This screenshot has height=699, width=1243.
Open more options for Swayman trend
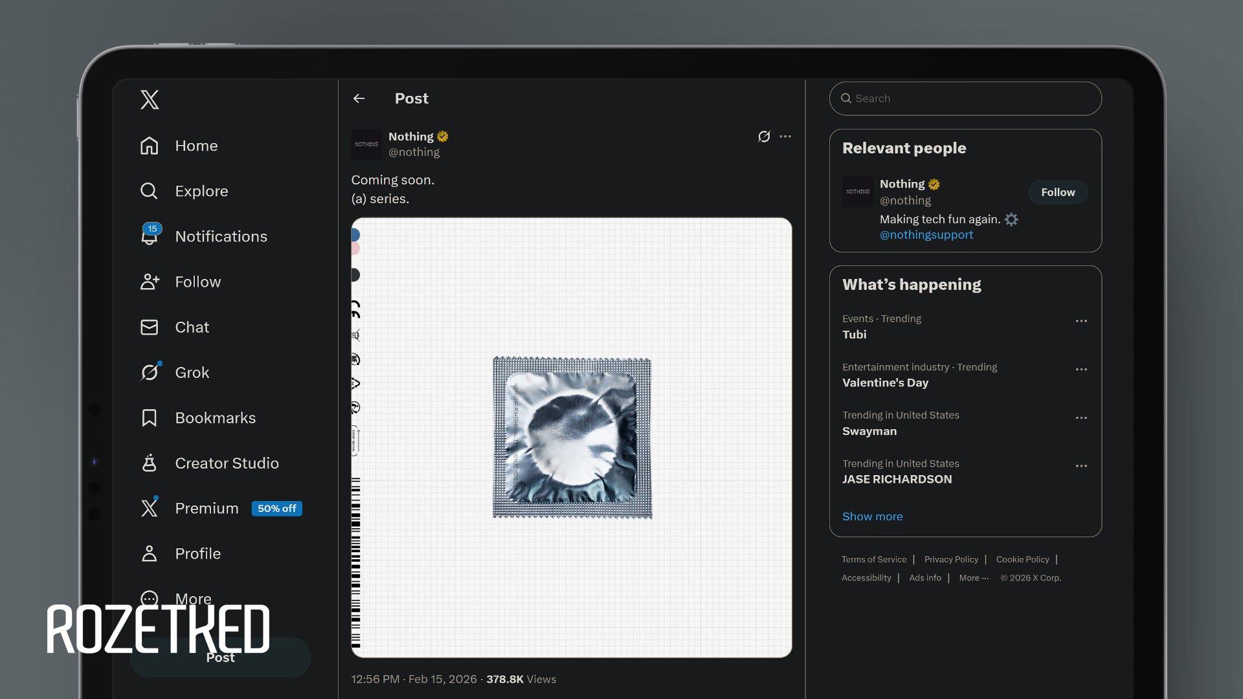tap(1081, 418)
